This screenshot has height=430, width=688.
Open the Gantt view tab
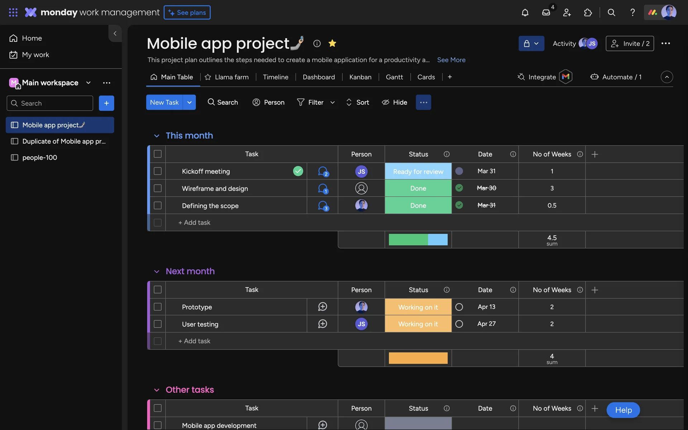pos(394,77)
